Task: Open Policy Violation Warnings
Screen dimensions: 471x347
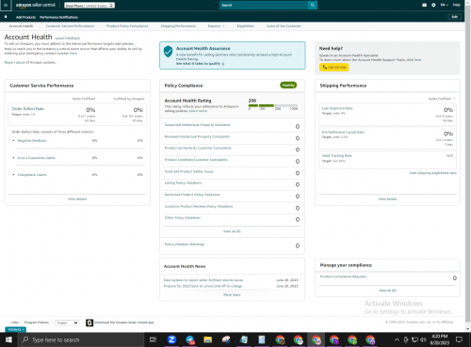Action: click(x=185, y=244)
